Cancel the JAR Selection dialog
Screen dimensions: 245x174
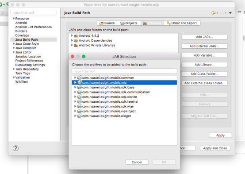[x=137, y=162]
